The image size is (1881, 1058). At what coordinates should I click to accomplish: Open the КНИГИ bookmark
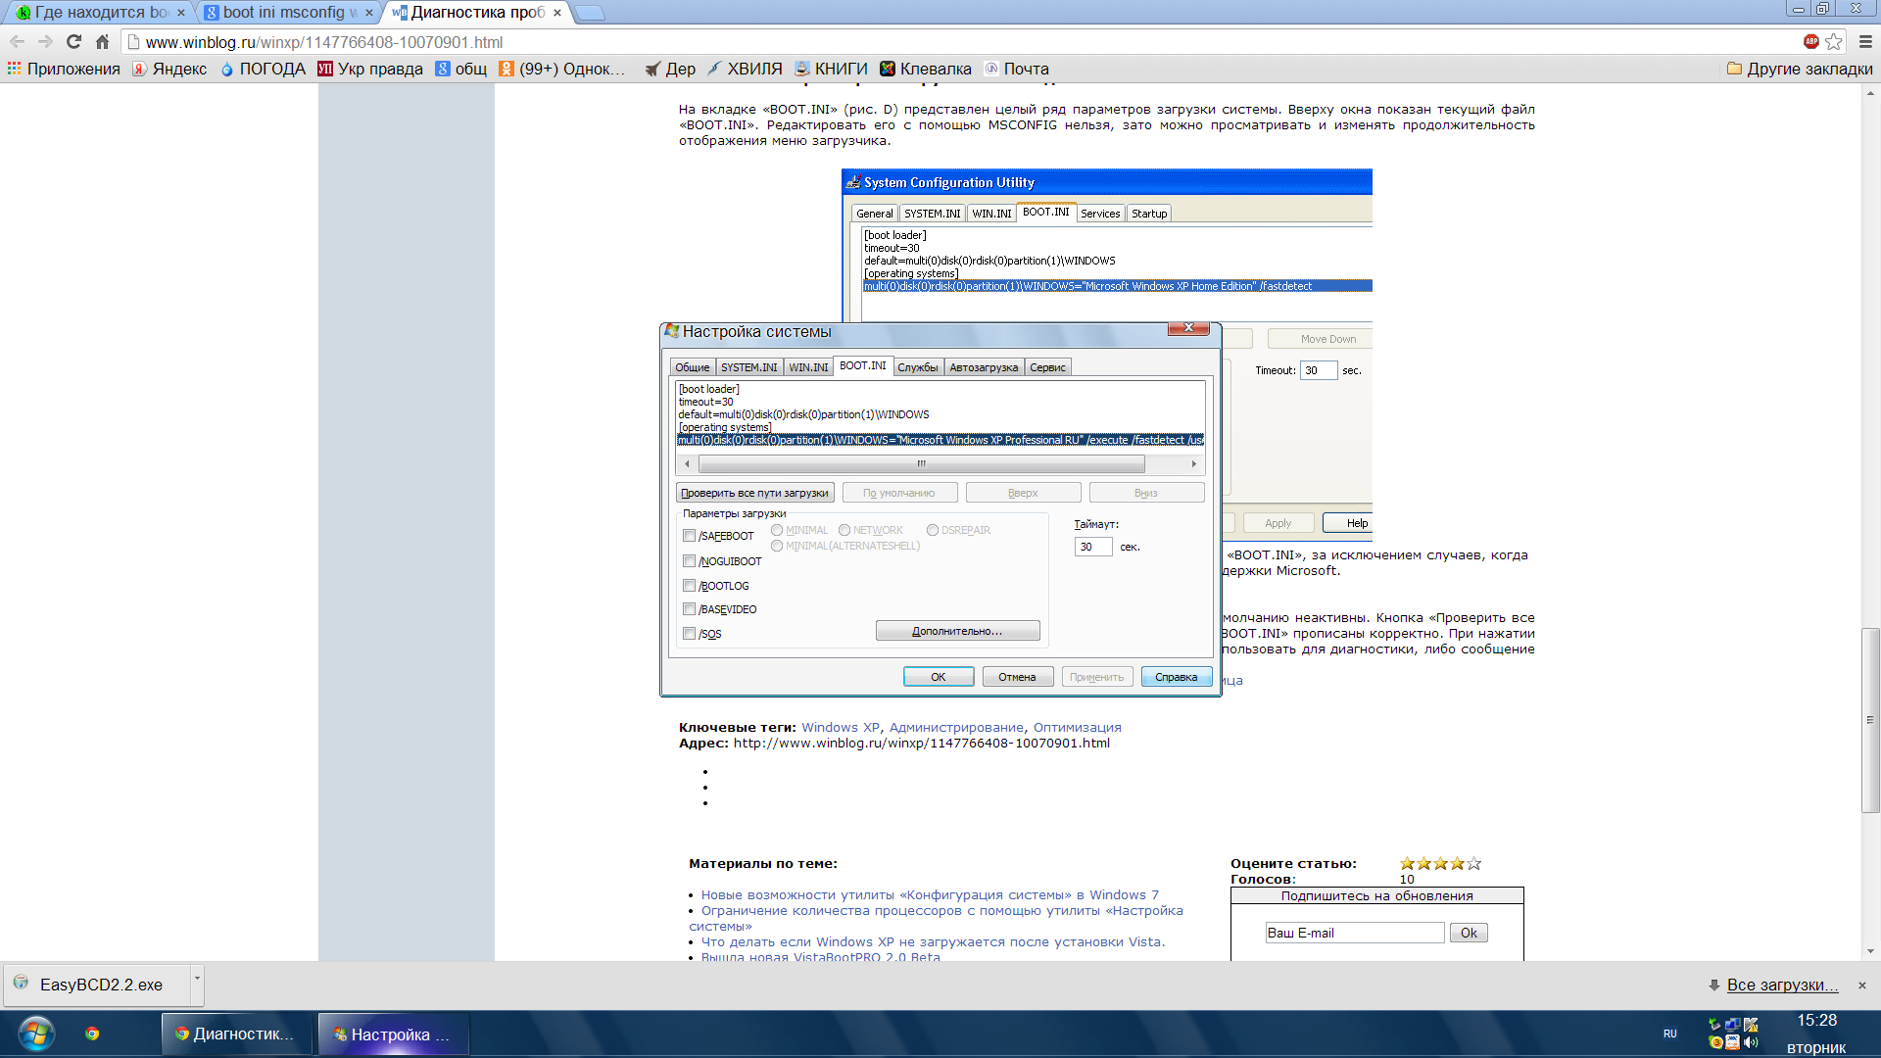point(831,69)
